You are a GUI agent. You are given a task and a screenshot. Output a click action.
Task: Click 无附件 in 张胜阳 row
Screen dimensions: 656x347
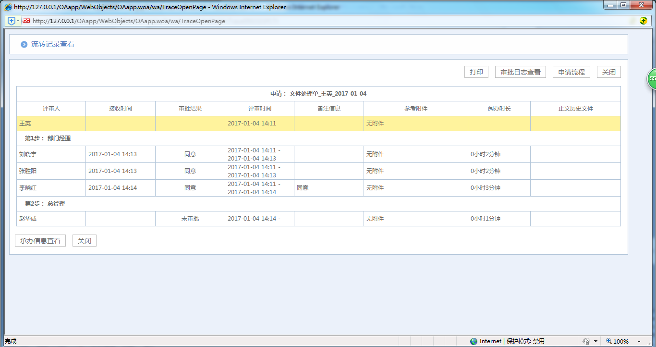tap(375, 171)
